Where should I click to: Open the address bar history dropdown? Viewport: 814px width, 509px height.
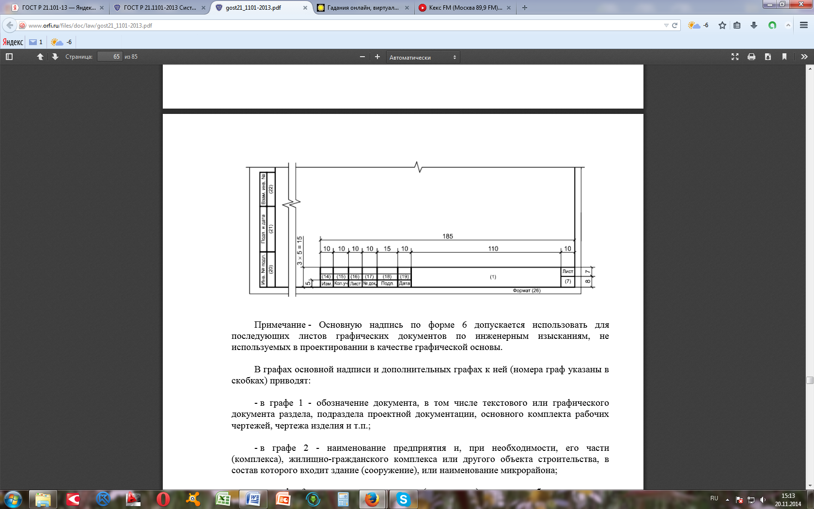(666, 25)
